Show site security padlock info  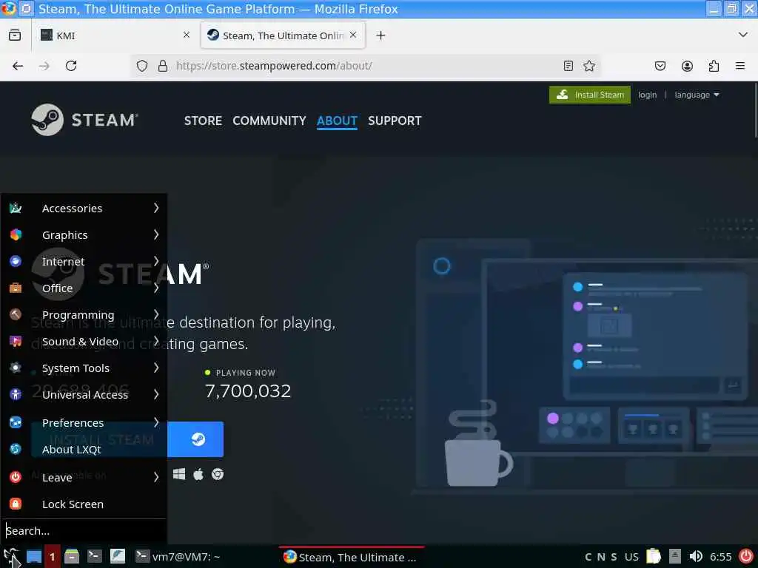(x=163, y=66)
